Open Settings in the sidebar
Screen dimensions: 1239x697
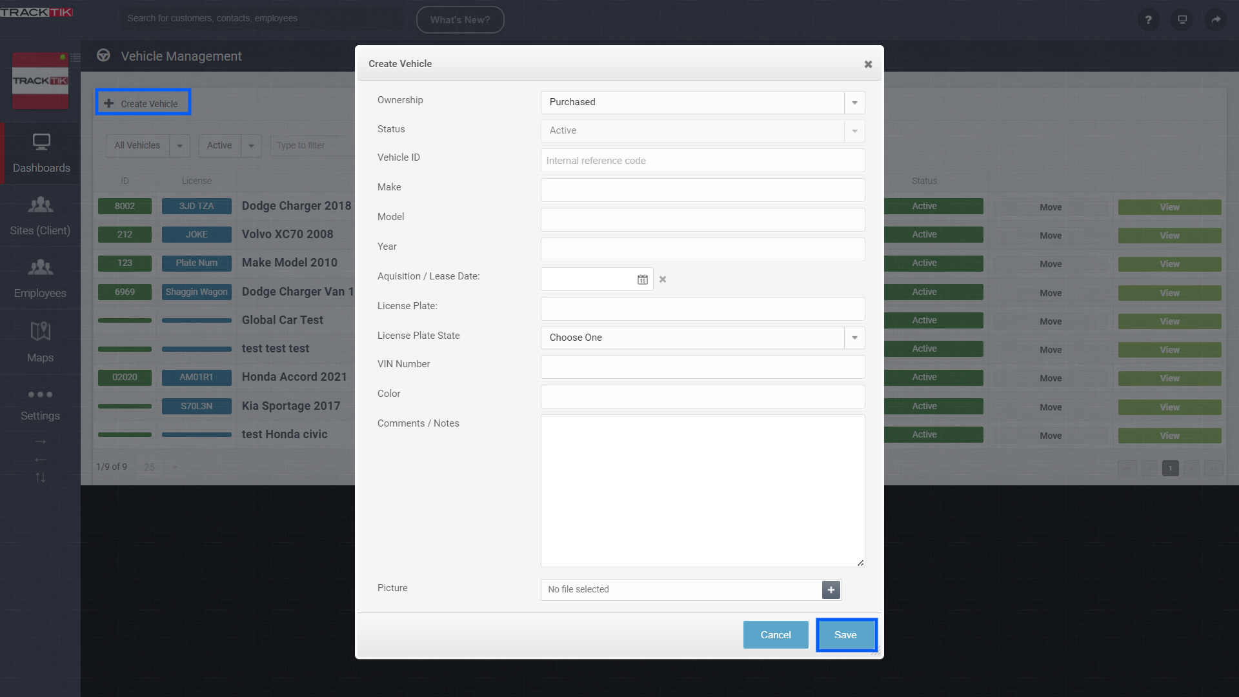coord(40,405)
